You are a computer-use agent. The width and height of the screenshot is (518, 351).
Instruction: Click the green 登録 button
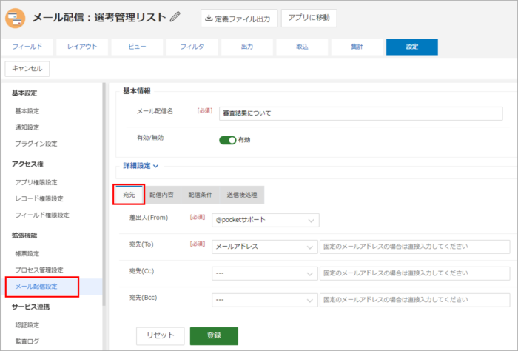214,335
